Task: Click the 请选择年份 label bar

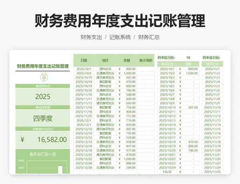Action: 43,86
